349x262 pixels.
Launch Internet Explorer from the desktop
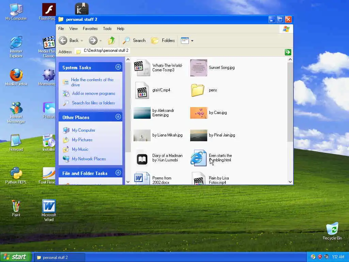click(16, 47)
